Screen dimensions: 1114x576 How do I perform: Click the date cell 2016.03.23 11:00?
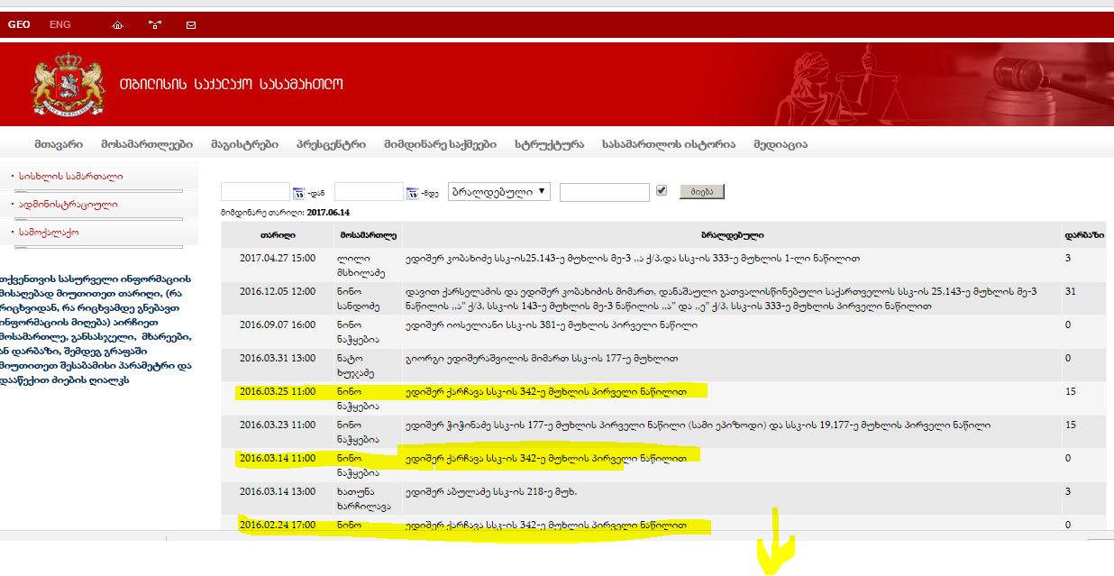click(278, 424)
